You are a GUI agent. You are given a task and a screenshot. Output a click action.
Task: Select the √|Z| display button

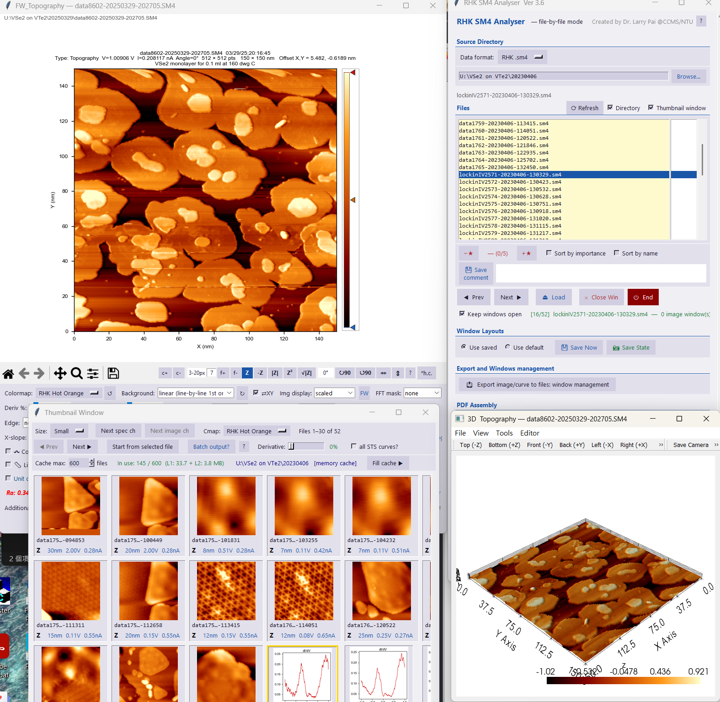click(x=306, y=373)
